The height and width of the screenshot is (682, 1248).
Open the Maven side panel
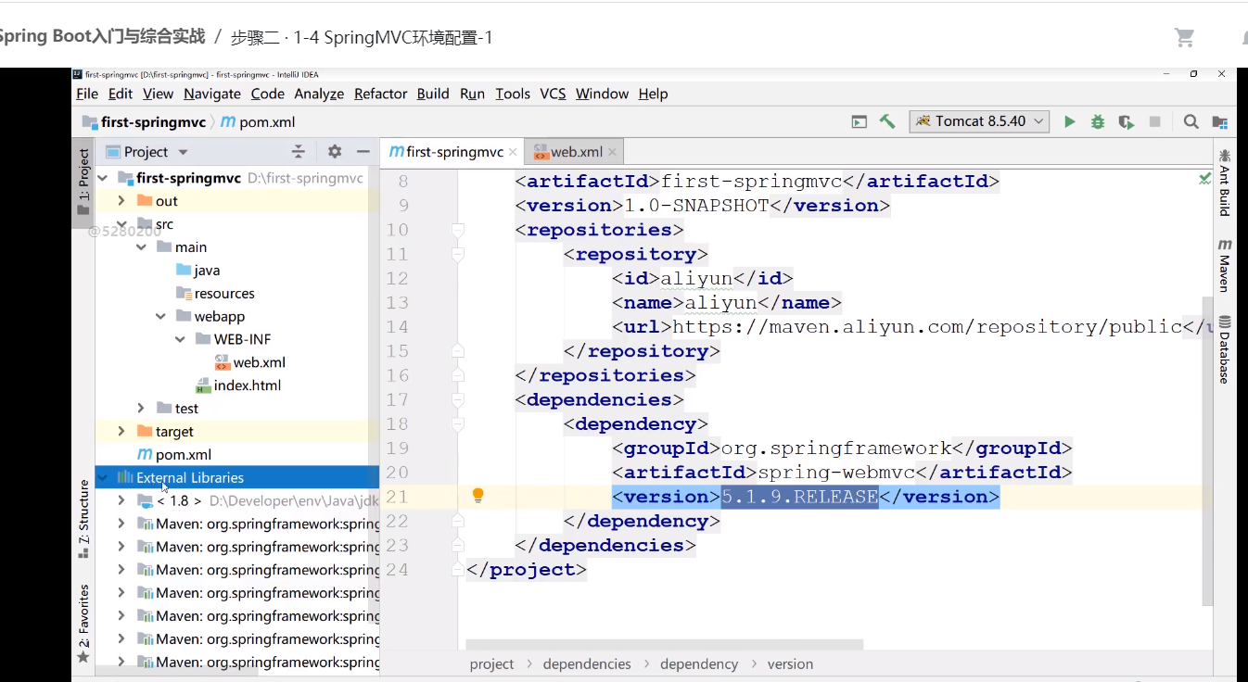click(x=1225, y=265)
